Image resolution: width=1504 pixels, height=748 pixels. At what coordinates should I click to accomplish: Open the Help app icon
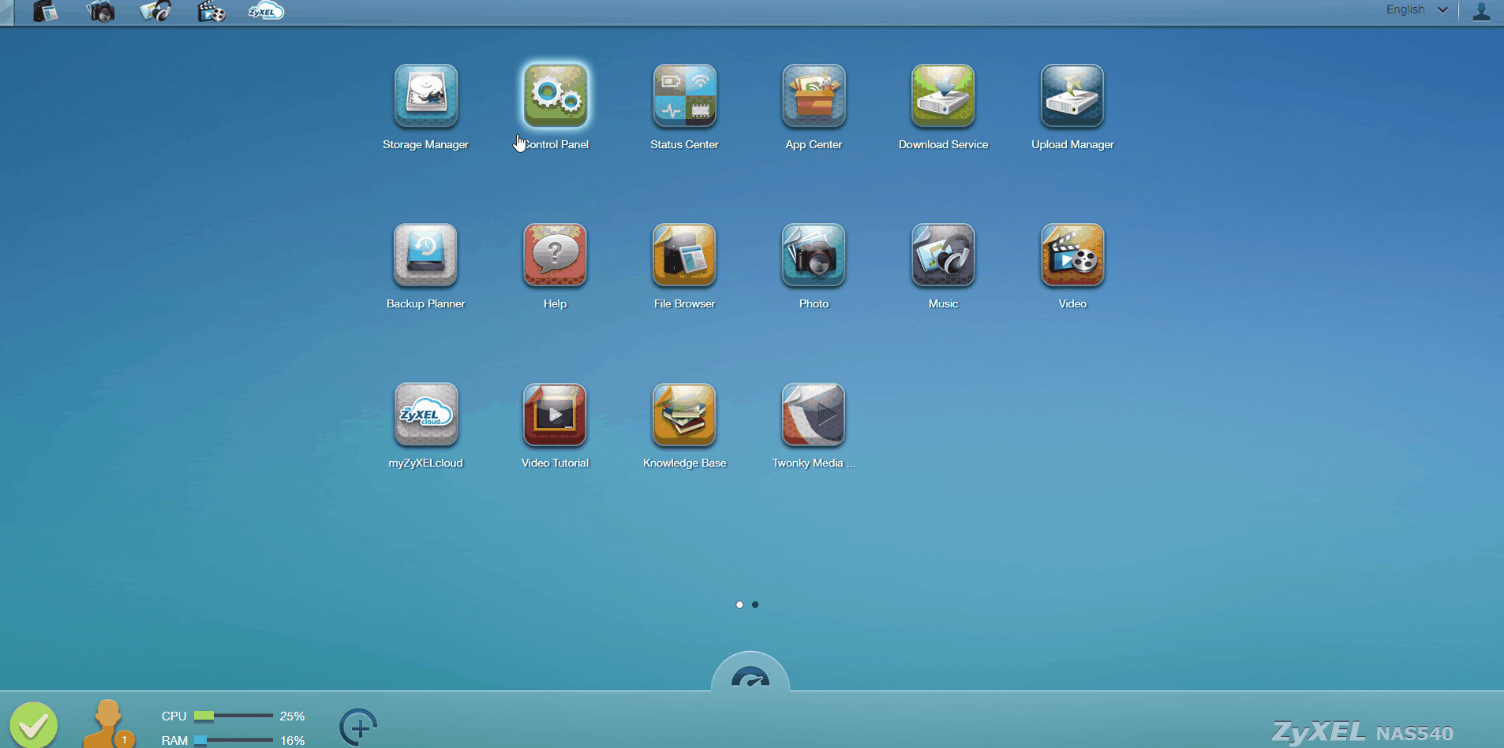click(x=556, y=255)
